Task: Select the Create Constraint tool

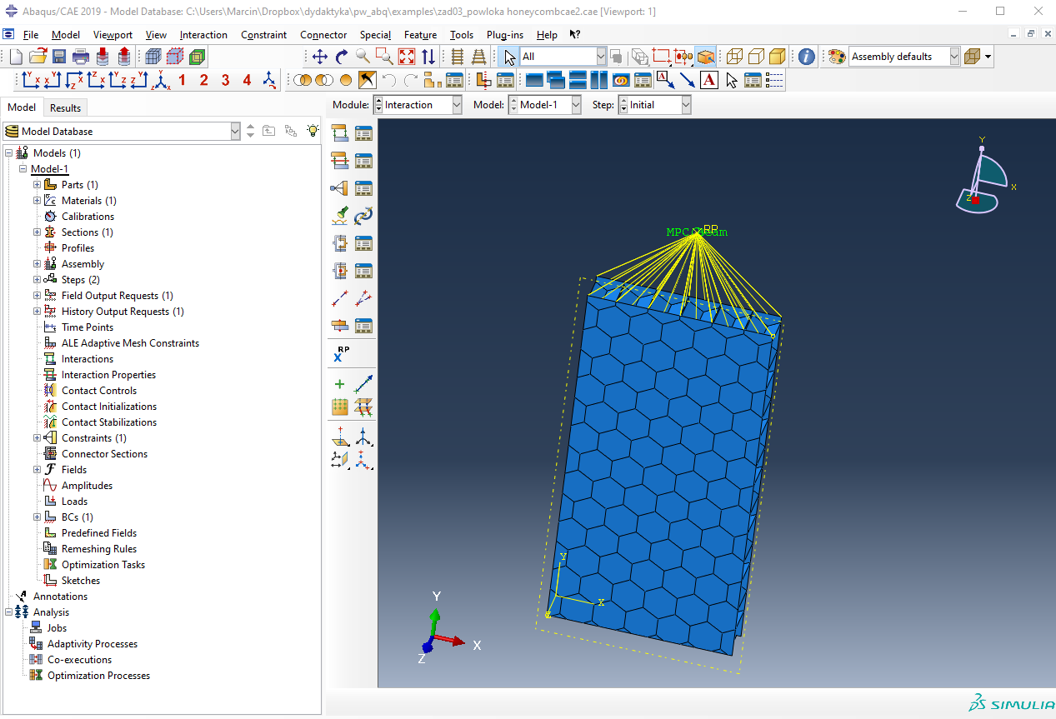Action: pos(339,188)
